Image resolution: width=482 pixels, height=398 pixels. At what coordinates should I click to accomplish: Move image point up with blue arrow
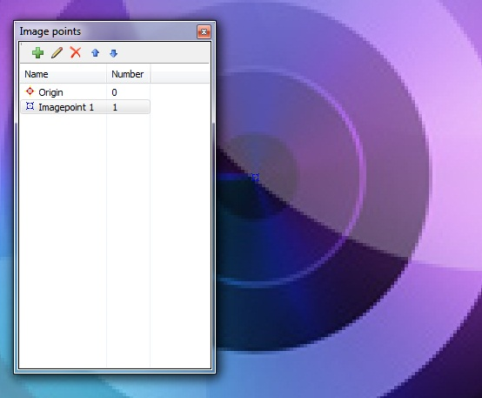96,53
